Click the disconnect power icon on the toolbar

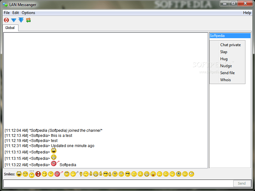[x=6, y=20]
